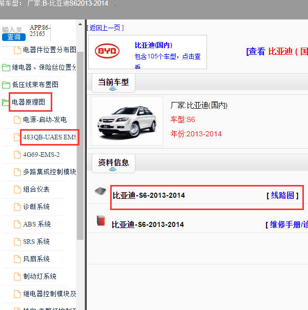Open the 风扇系统 diagram
308x310 pixels.
click(x=36, y=259)
